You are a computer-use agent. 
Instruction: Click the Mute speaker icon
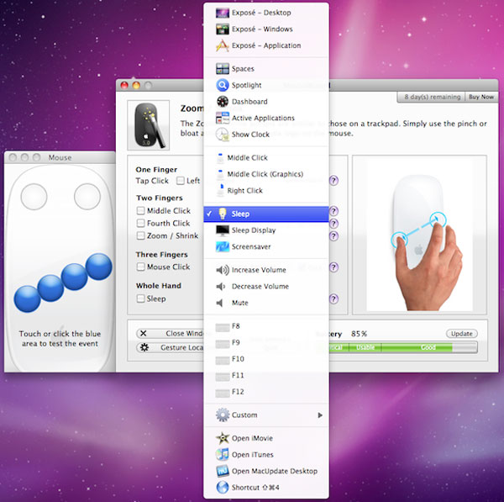point(219,303)
